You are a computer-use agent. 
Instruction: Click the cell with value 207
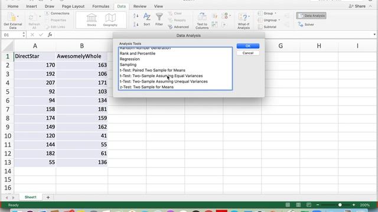[x=35, y=82]
